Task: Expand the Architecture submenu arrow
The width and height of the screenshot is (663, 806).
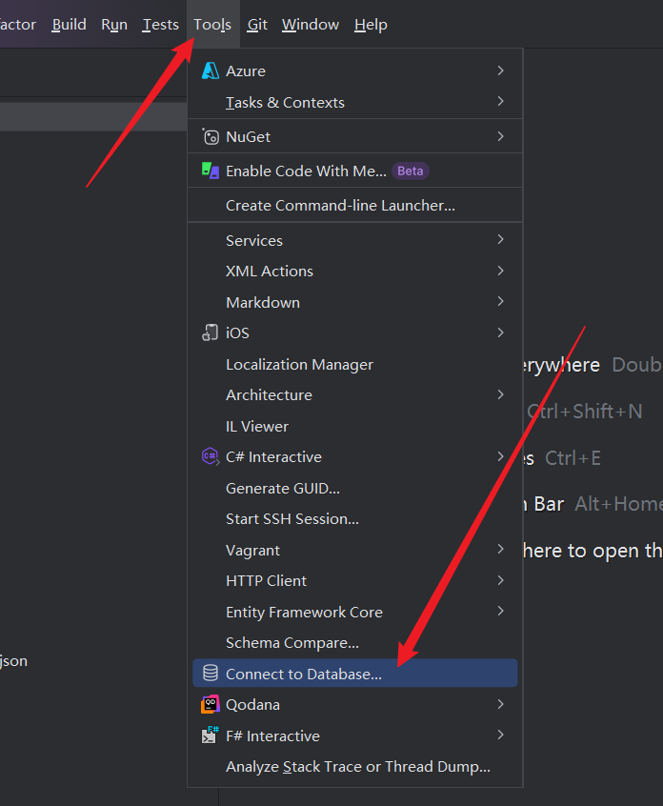Action: (x=501, y=394)
